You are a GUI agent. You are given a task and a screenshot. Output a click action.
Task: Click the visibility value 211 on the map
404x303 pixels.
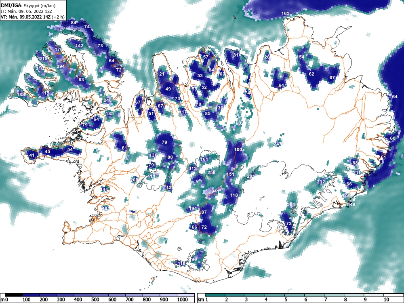click(x=357, y=173)
